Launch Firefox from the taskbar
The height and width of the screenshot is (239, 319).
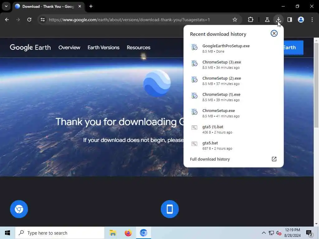pyautogui.click(x=128, y=233)
